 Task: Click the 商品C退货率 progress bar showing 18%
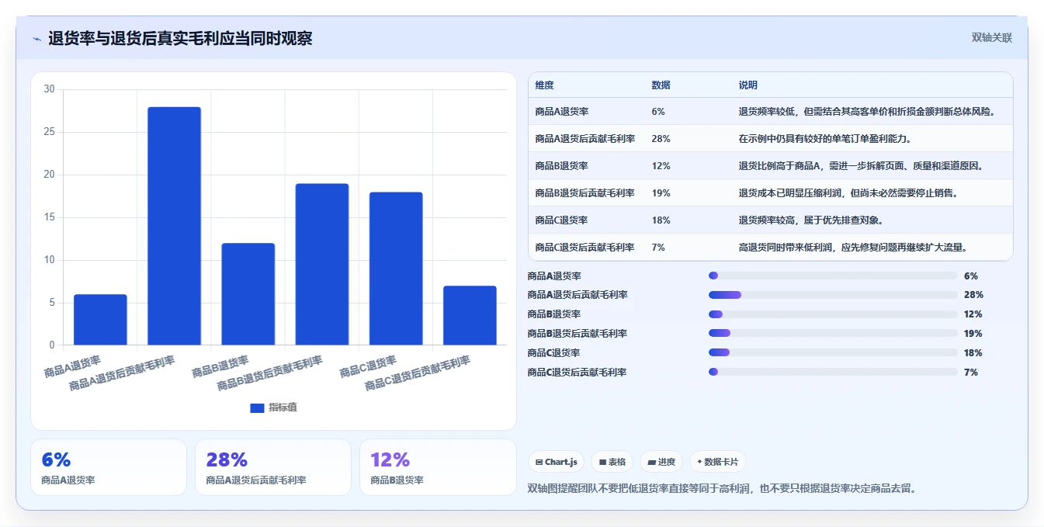click(x=833, y=352)
